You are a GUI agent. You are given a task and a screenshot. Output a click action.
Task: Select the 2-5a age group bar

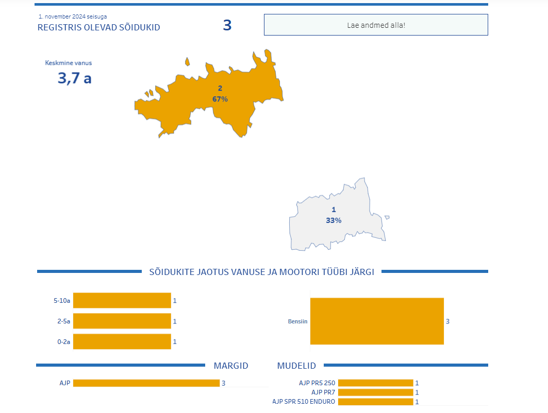(122, 321)
